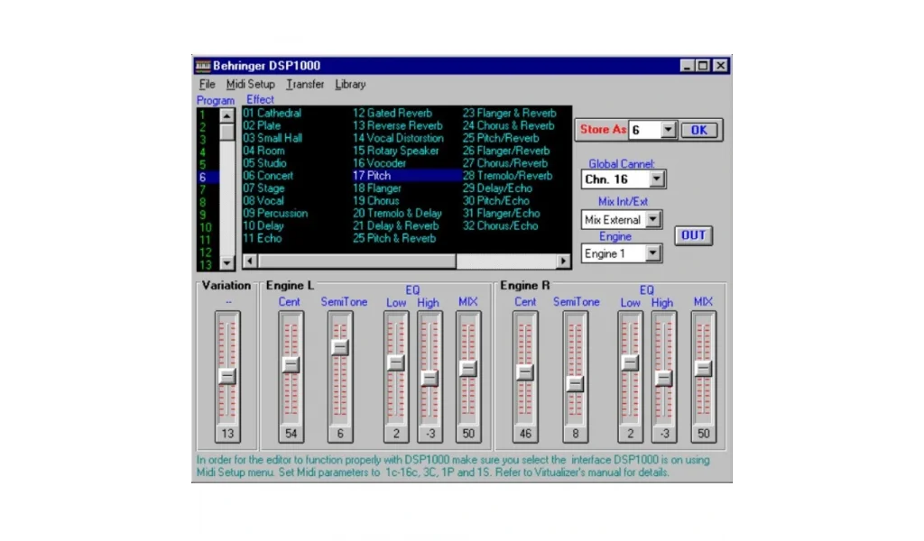Expand the Global Channel dropdown
Image resolution: width=924 pixels, height=541 pixels.
click(x=657, y=180)
